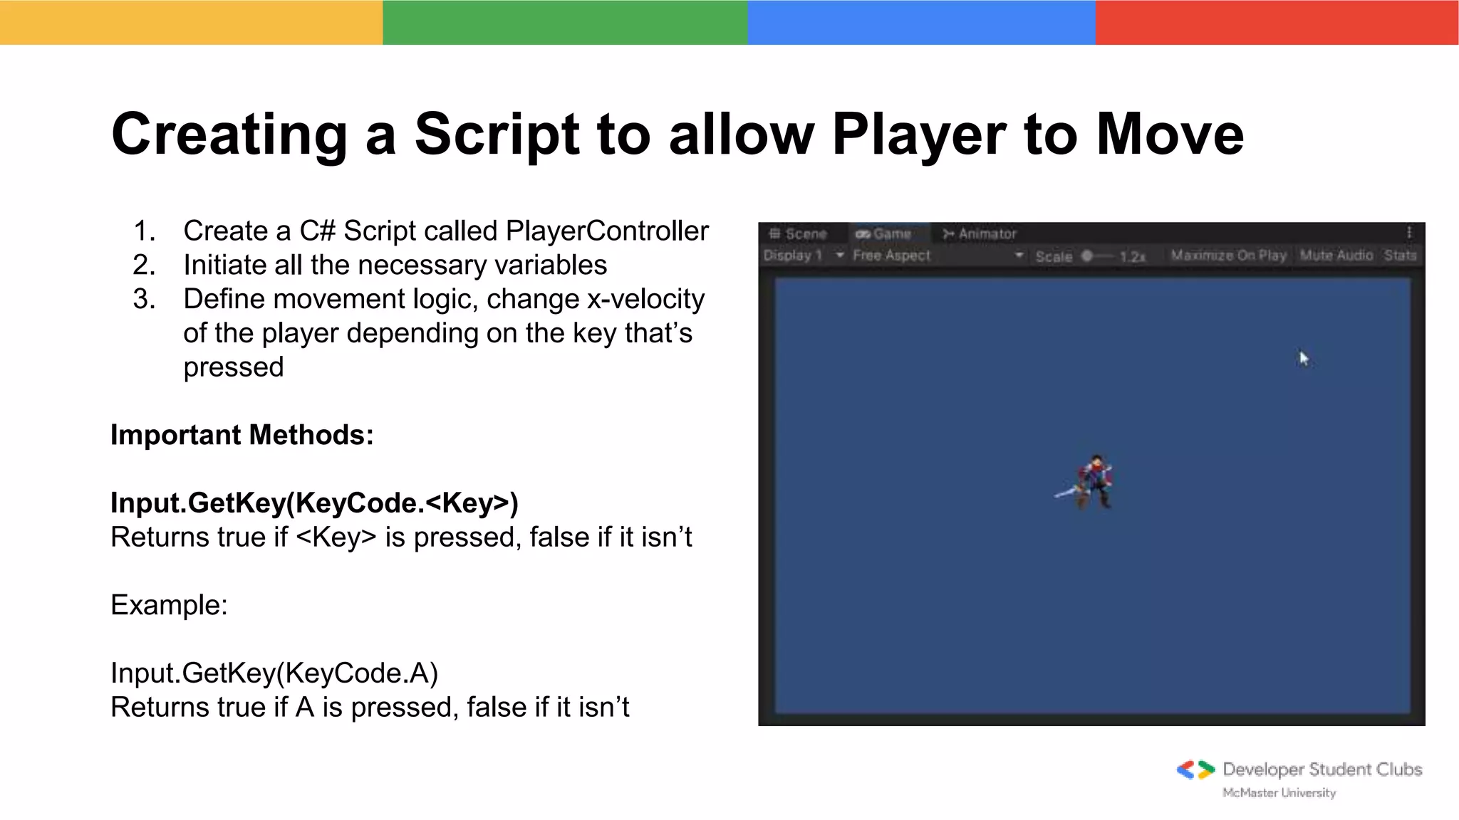Toggle Mute Audio

[1336, 255]
